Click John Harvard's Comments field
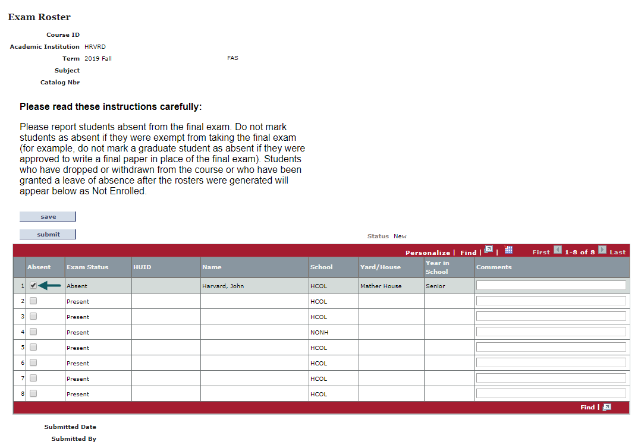This screenshot has width=641, height=448. pyautogui.click(x=550, y=285)
